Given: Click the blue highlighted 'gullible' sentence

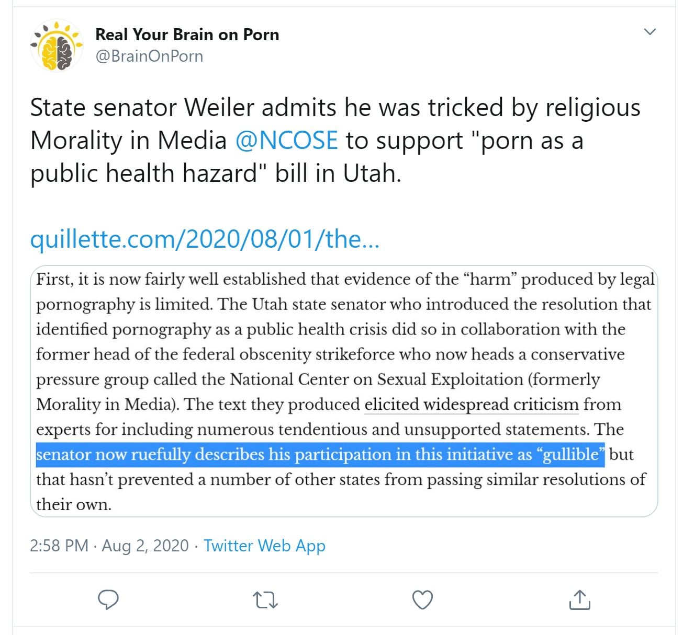Looking at the screenshot, I should [x=320, y=454].
